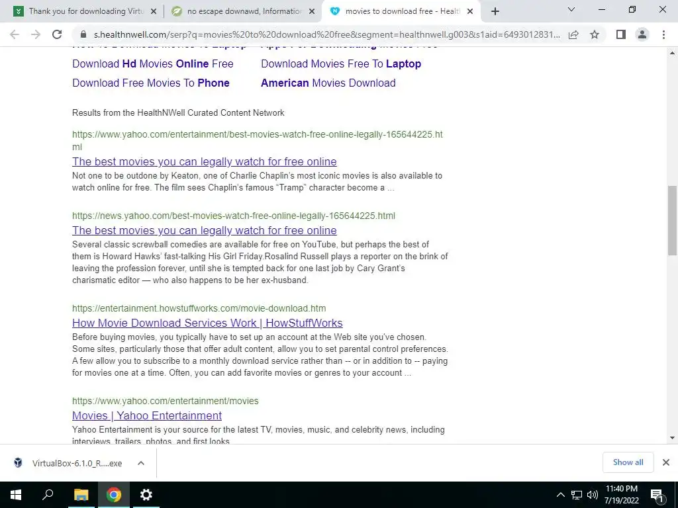Open the side panel icon
The image size is (678, 508).
[x=621, y=34]
